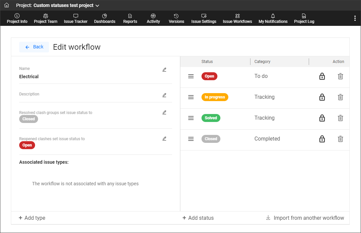Edit resolved clash groups status setting

point(164,112)
